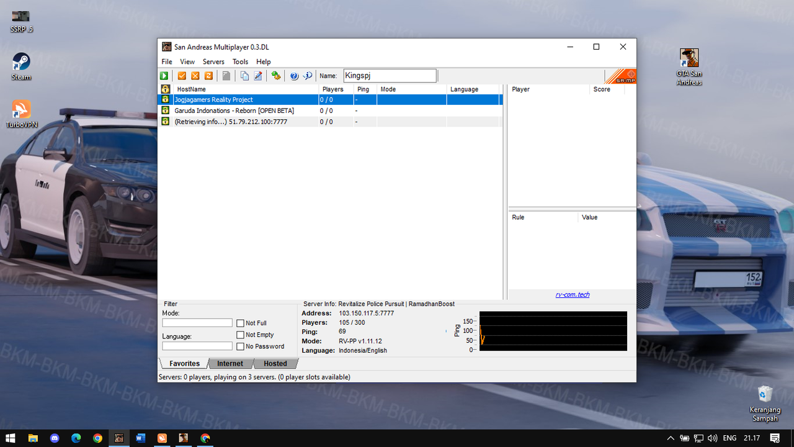Screen dimensions: 794x447
Task: Click the volume speaker tray icon
Action: [712, 438]
